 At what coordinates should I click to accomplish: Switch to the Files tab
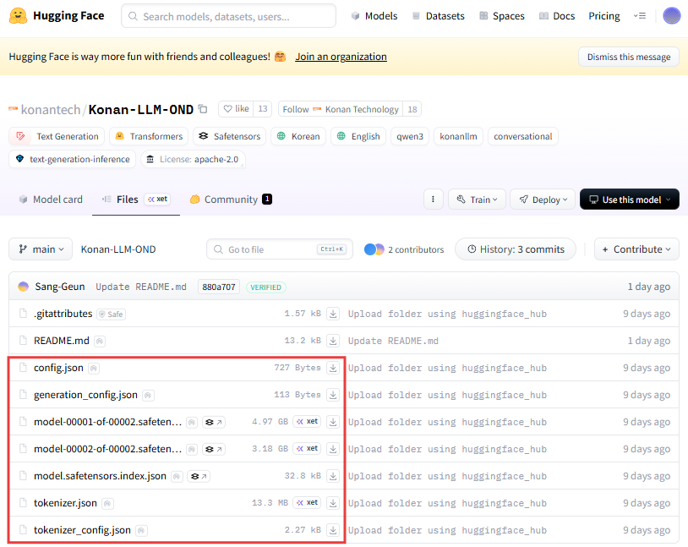point(136,200)
